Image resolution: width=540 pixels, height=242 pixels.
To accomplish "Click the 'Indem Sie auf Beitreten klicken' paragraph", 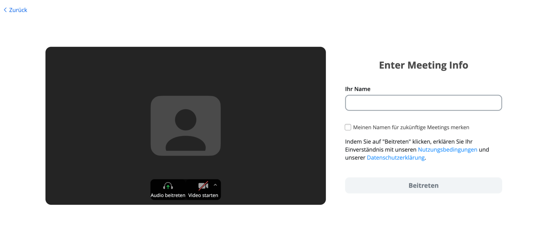I will (x=417, y=150).
